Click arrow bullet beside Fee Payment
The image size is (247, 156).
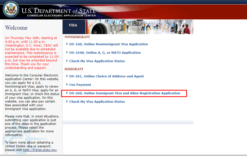tap(67, 84)
